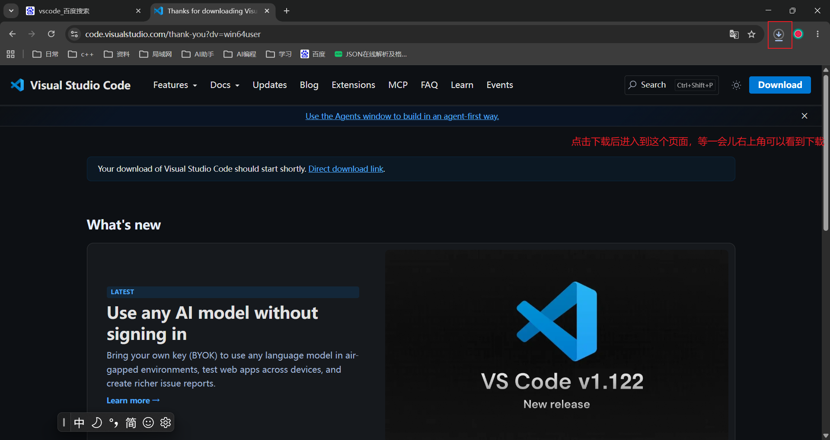Screen dimensions: 830x440
Task: Dismiss the announcement banner
Action: (804, 116)
